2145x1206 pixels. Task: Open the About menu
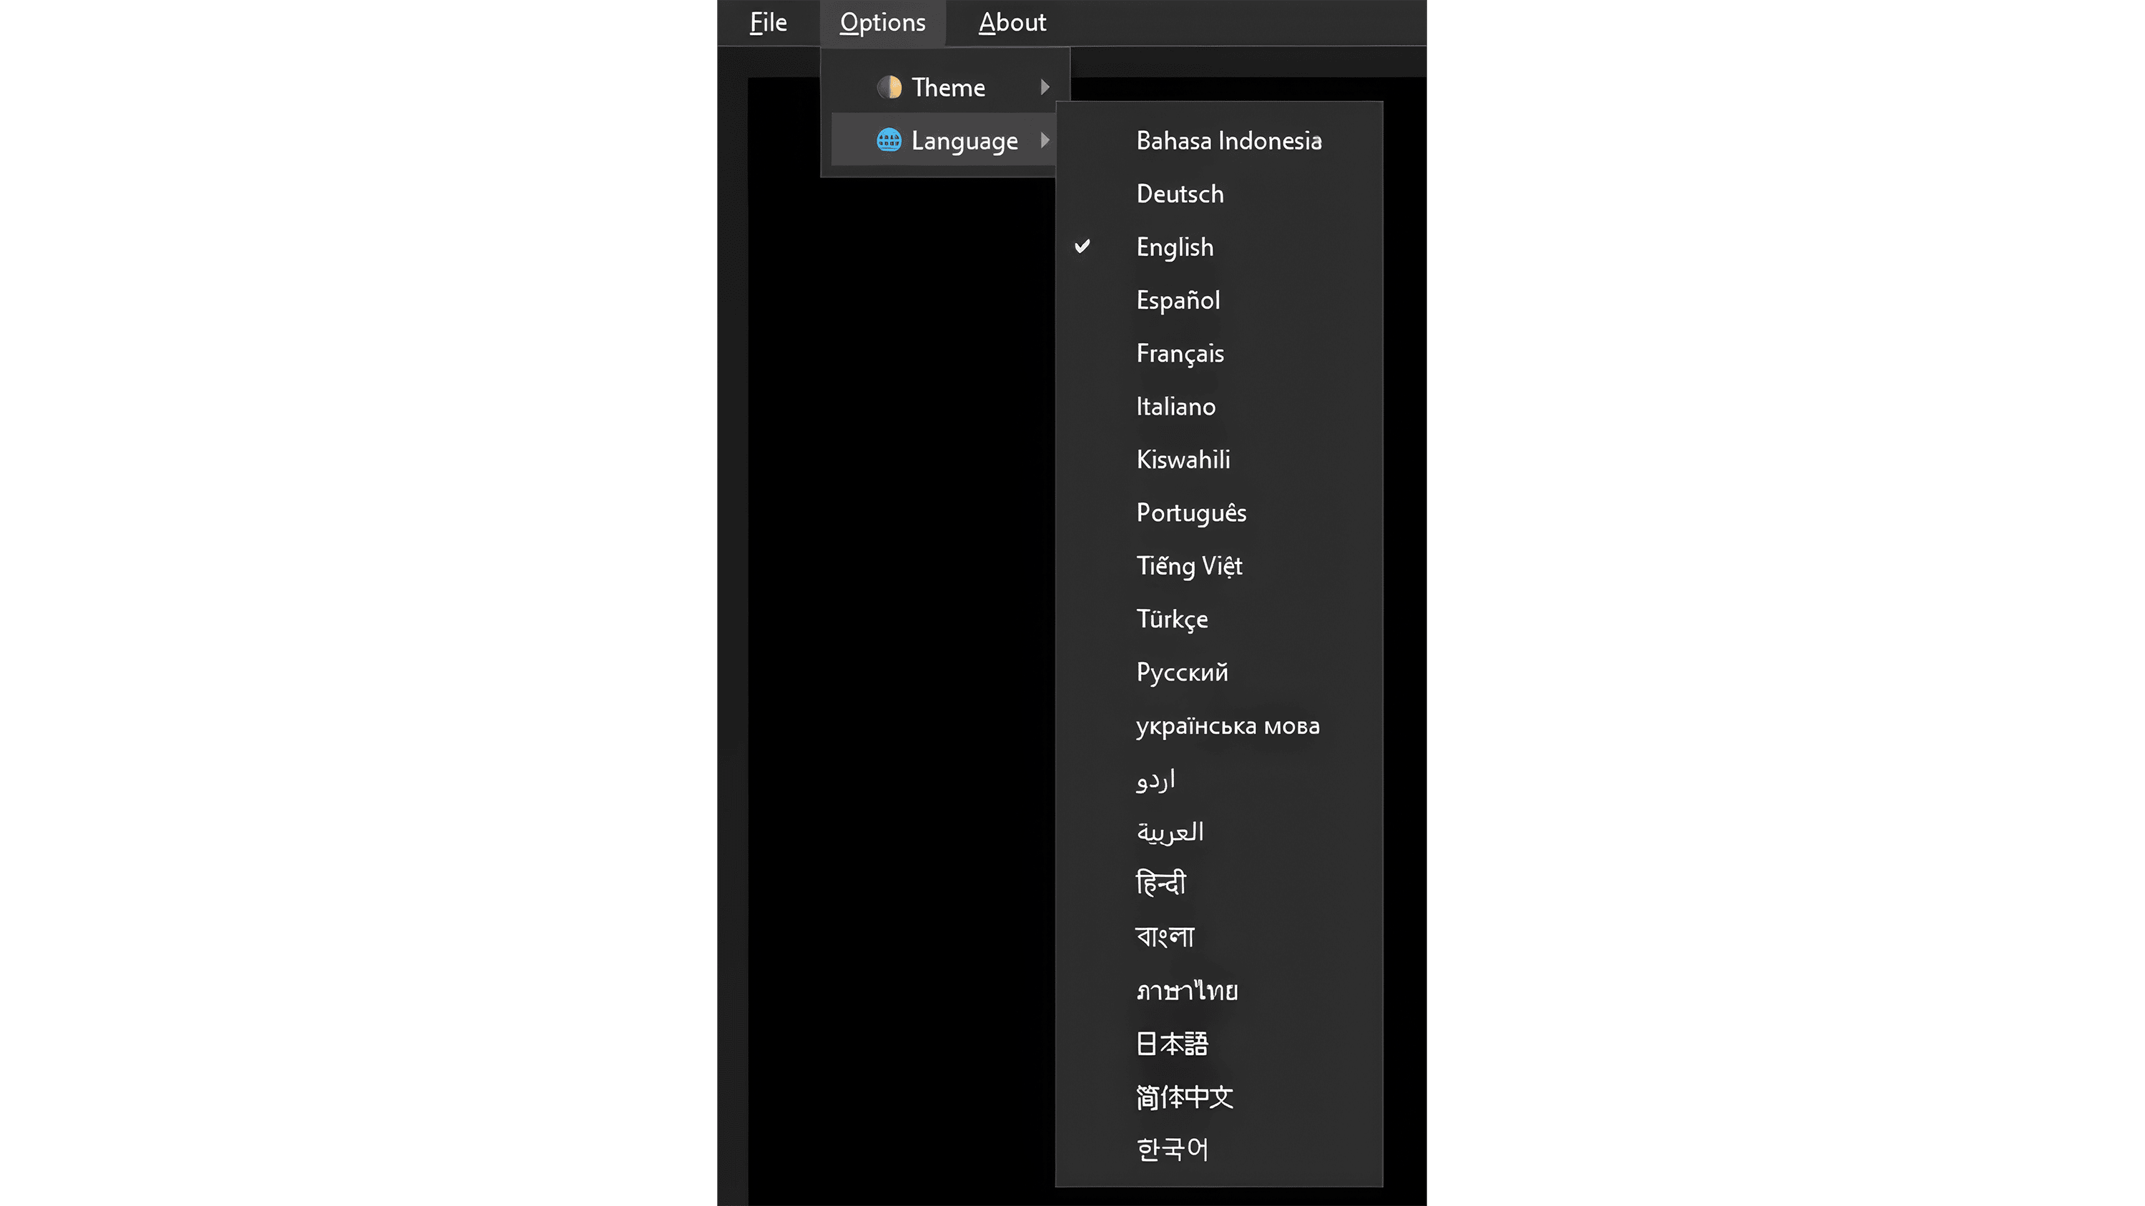[1012, 22]
